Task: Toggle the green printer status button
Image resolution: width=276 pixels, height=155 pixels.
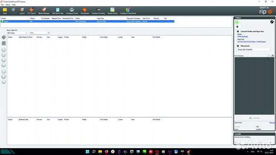Action: (x=237, y=22)
